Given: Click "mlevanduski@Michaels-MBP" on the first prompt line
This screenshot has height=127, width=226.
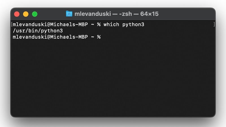Looking at the screenshot, I should click(x=50, y=25).
